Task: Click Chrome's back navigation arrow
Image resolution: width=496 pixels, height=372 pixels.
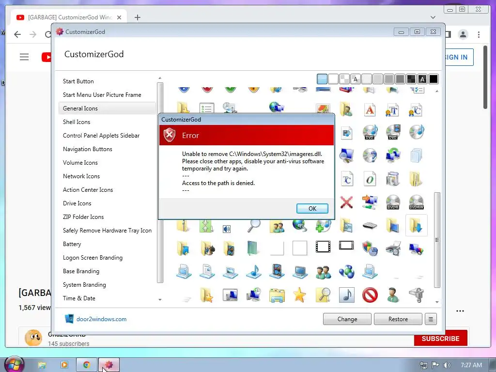Action: [17, 34]
